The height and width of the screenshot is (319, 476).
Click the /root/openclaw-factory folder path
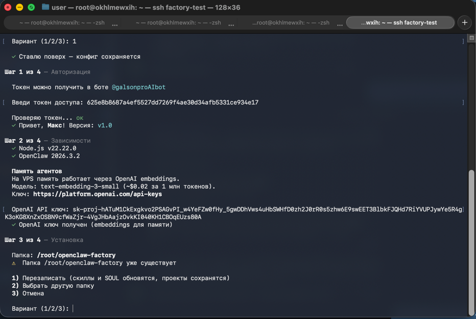pyautogui.click(x=76, y=255)
